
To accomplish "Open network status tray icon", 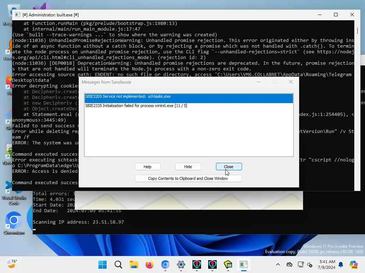I will (300, 264).
